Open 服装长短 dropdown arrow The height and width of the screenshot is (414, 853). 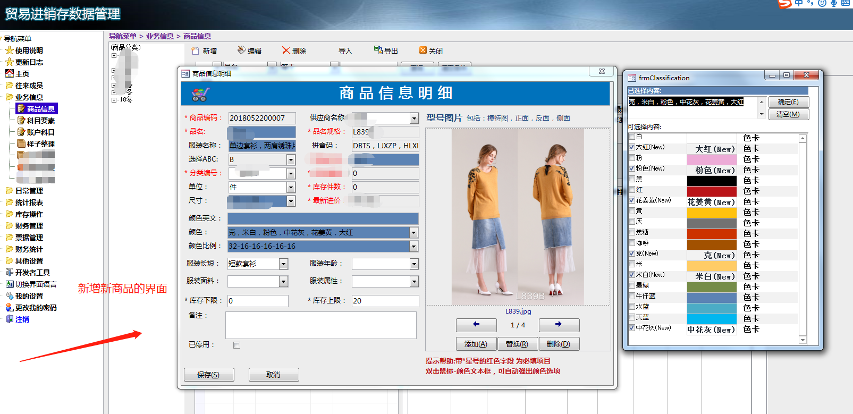[283, 264]
